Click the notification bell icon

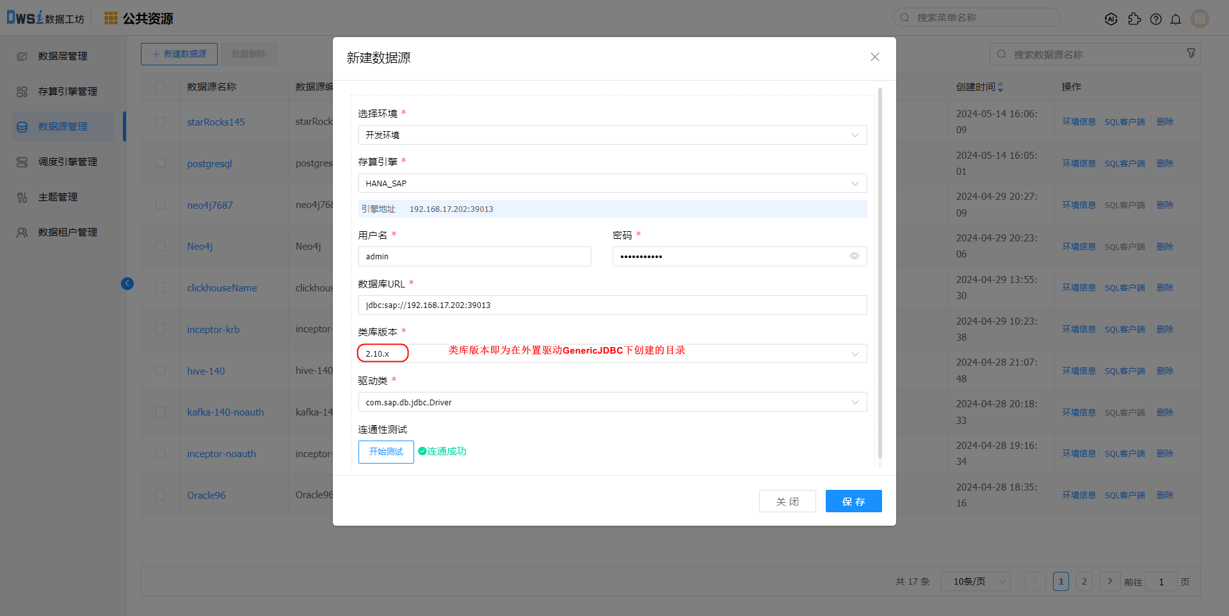(1176, 19)
